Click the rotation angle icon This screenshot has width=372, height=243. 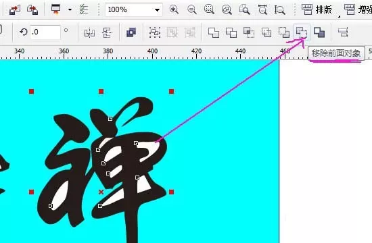tap(24, 32)
